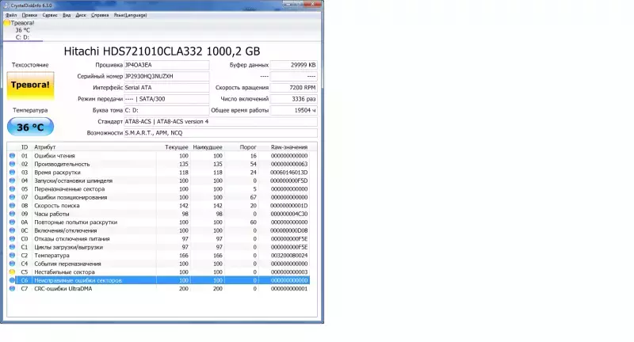Screen dimensions: 634x342
Task: Click the Буква тома field
Action: (x=166, y=110)
